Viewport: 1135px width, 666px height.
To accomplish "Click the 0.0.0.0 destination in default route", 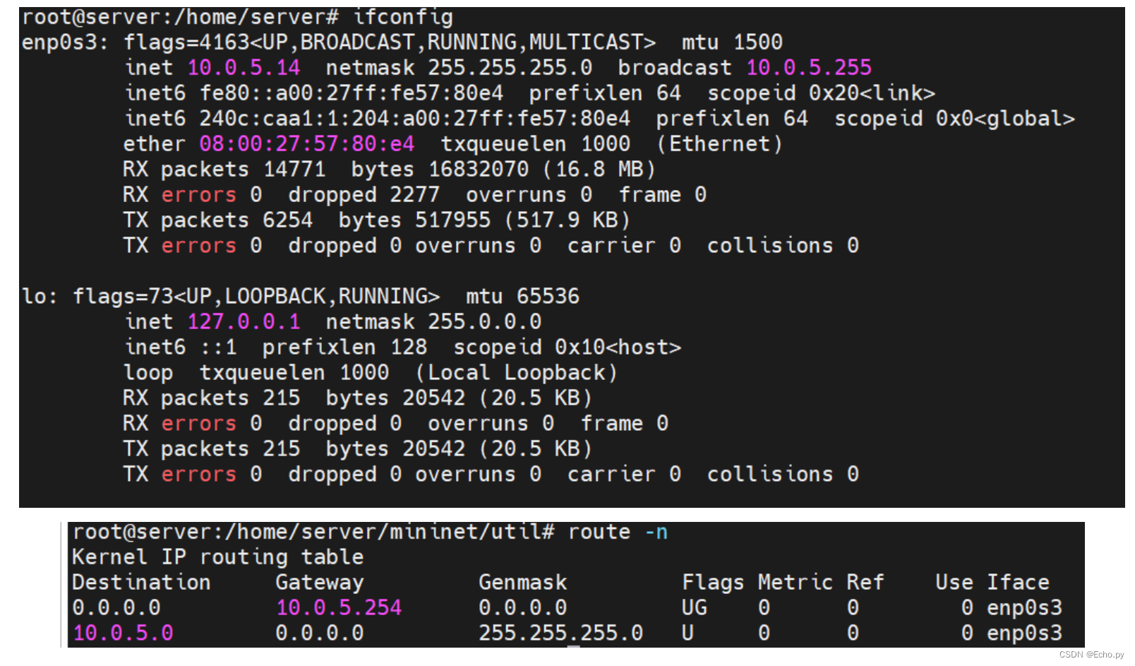I will pos(116,608).
